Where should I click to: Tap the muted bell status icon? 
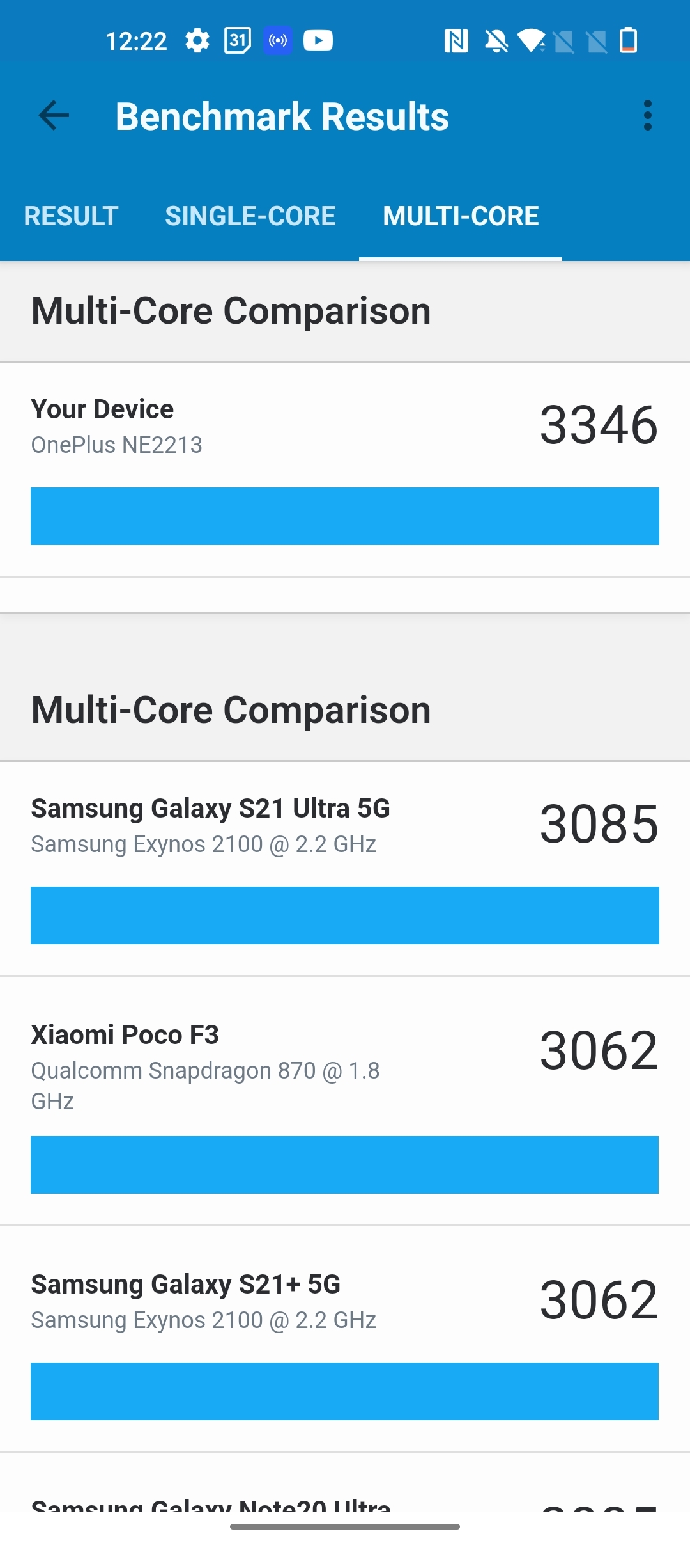click(496, 41)
